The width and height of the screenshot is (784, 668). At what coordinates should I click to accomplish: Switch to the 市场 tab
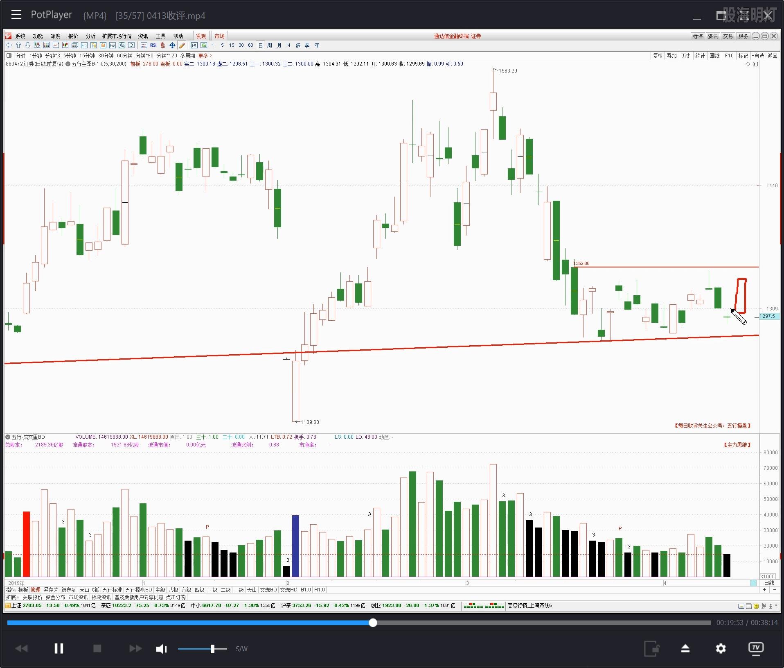219,36
